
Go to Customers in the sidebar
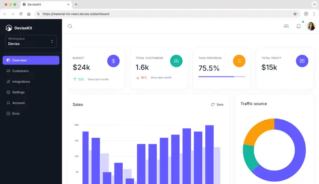[20, 71]
